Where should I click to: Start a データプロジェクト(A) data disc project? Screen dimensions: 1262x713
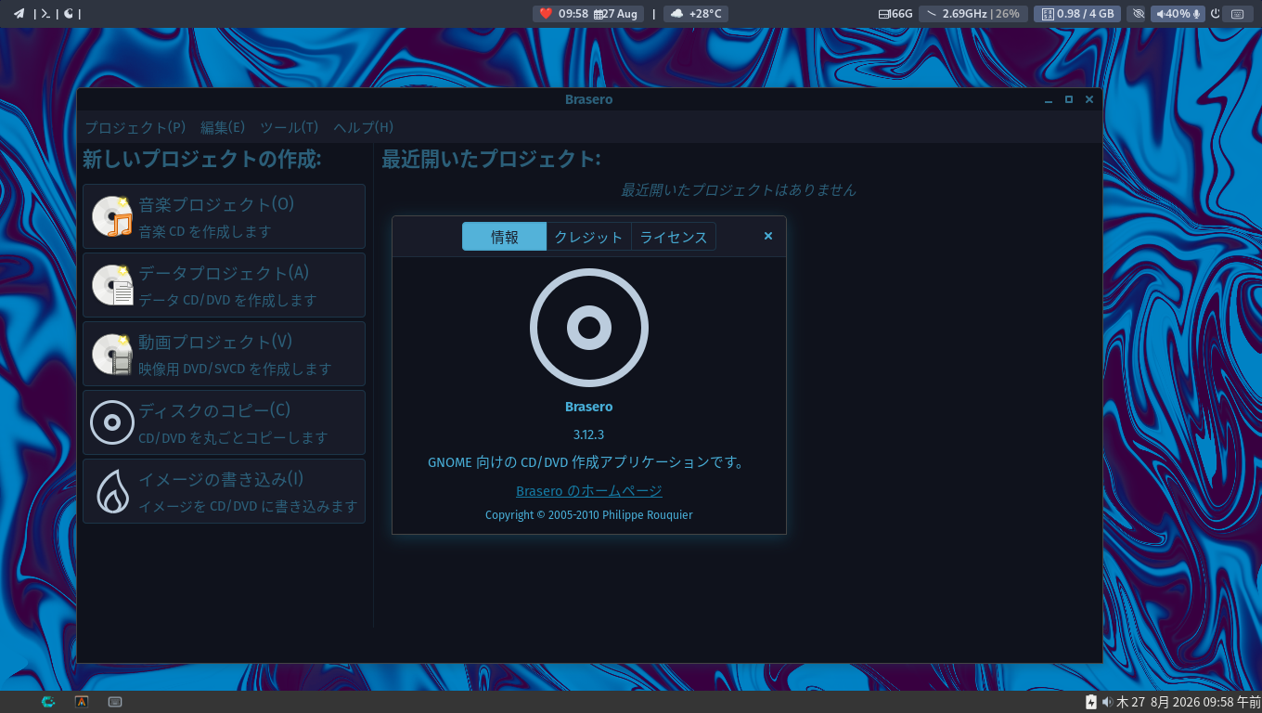tap(224, 285)
